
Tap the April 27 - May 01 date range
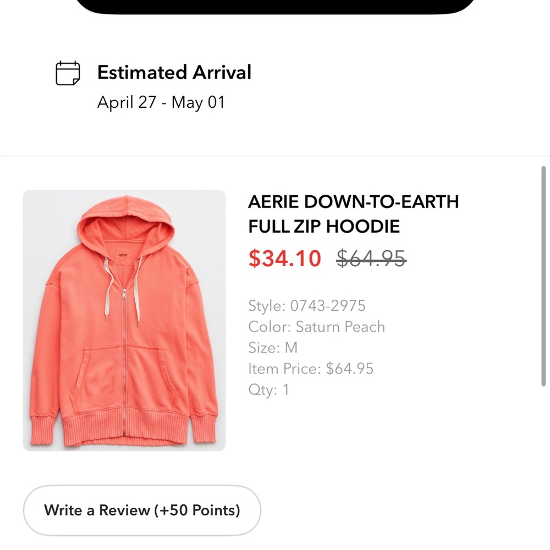(160, 102)
